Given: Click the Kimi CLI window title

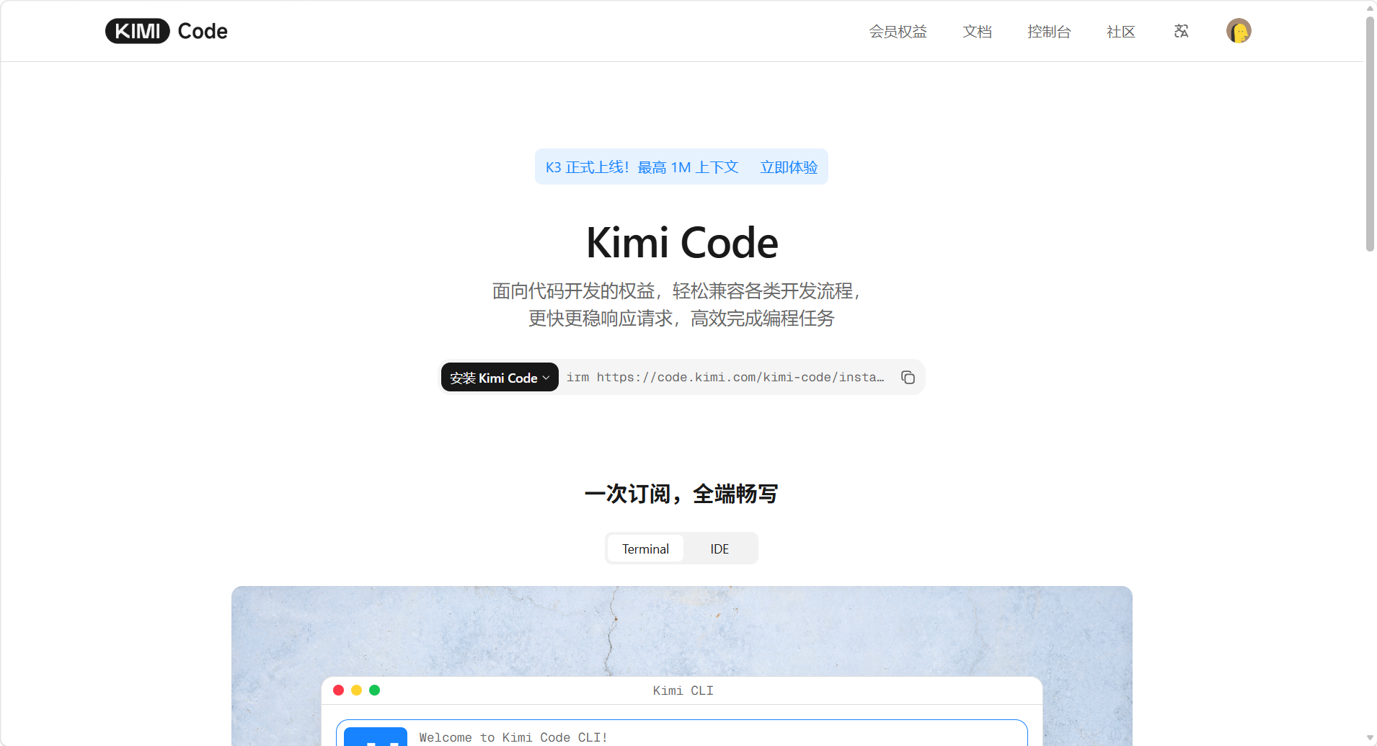Looking at the screenshot, I should pos(683,691).
